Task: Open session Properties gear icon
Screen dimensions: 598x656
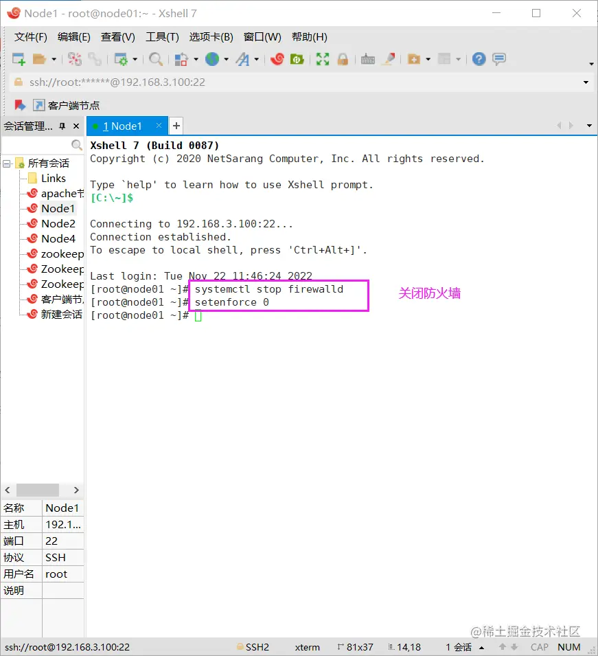Action: tap(121, 59)
